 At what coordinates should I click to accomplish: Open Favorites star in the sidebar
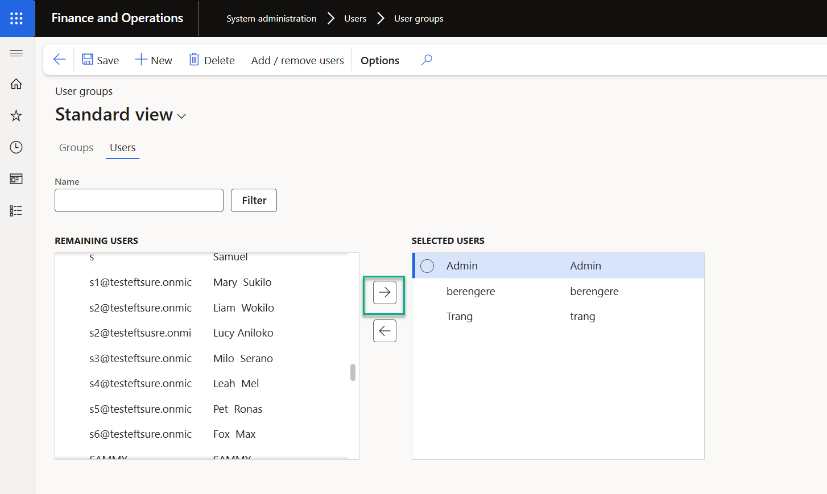16,116
